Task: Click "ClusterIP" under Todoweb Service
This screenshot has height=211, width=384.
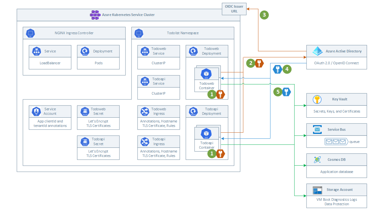Action: click(158, 63)
